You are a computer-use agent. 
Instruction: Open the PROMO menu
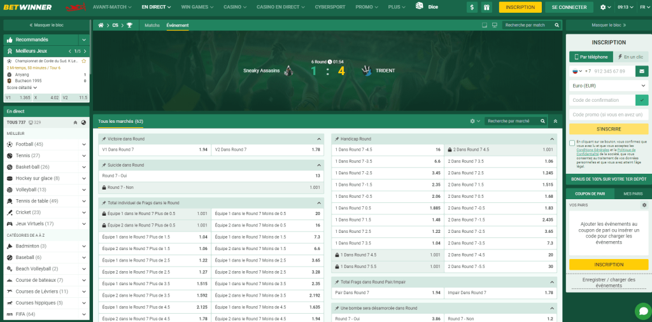(x=367, y=7)
